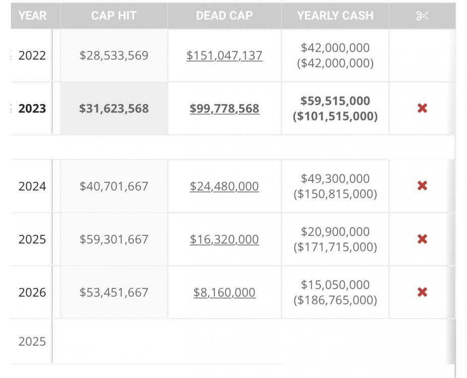Image resolution: width=467 pixels, height=378 pixels.
Task: Click the red X in the 2026 row
Action: 422,292
